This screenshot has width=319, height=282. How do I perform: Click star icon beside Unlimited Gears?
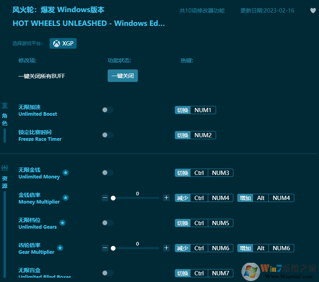[62, 223]
